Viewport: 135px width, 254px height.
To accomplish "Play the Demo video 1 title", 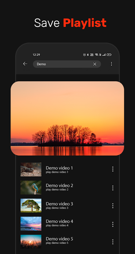I will (x=59, y=168).
